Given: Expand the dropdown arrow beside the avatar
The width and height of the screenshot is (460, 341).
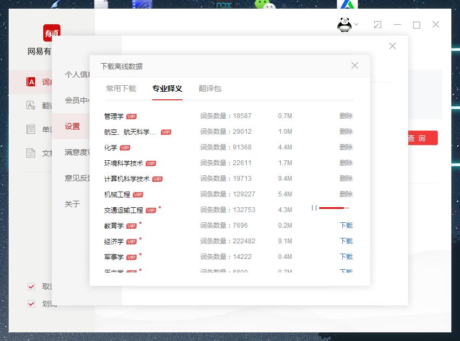Looking at the screenshot, I should pyautogui.click(x=356, y=25).
